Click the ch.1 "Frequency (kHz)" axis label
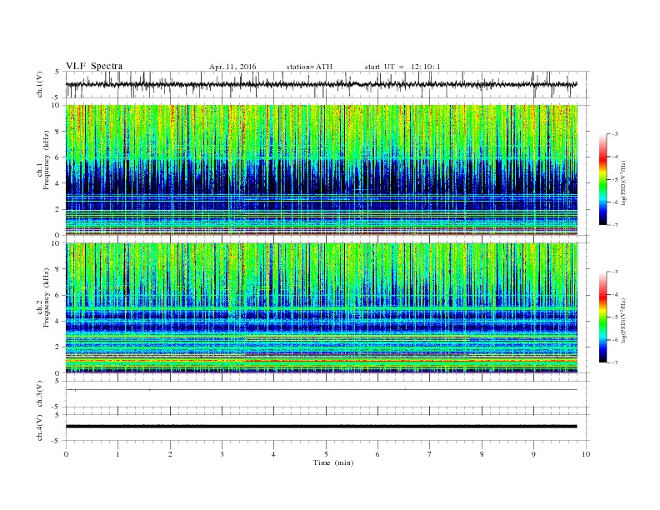Screen dimensions: 660x510 point(47,160)
